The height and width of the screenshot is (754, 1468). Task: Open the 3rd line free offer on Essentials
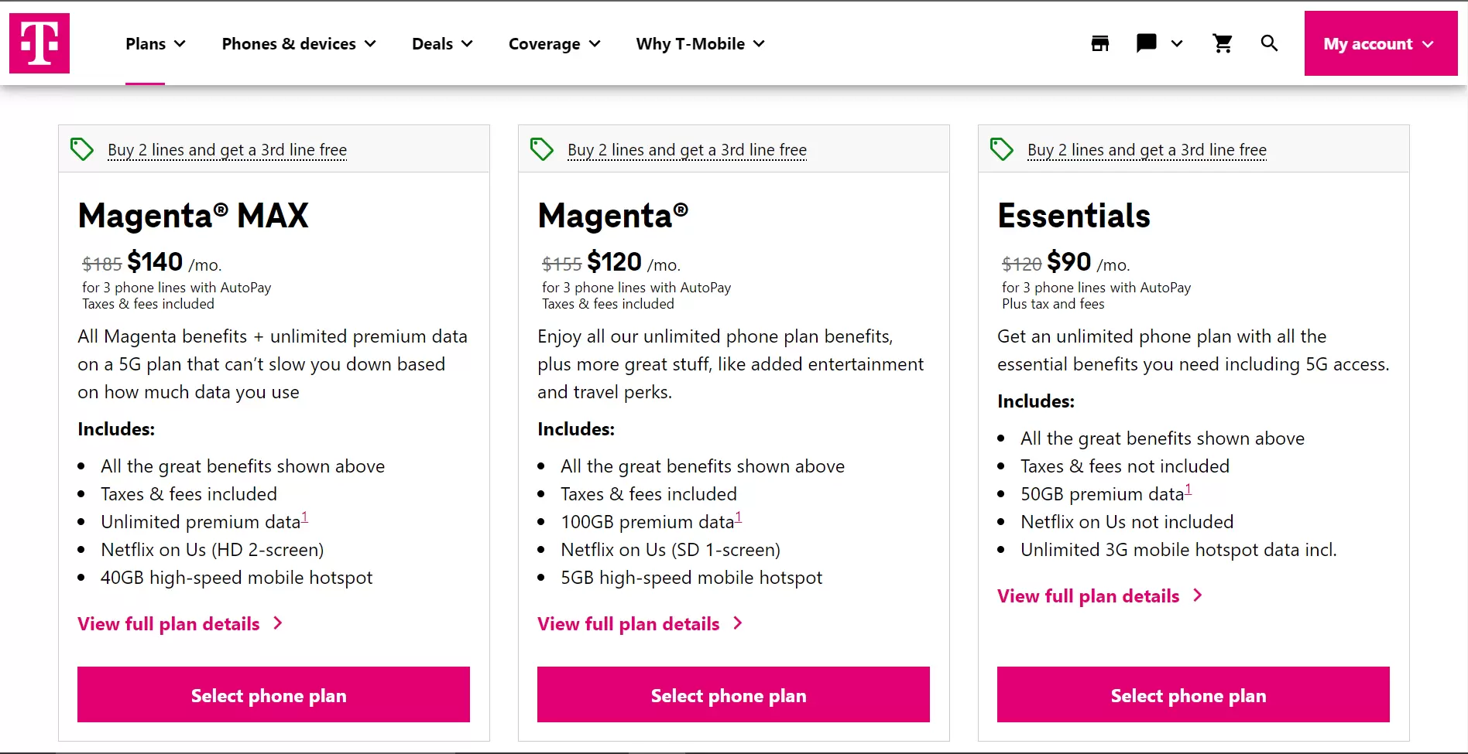click(x=1146, y=149)
